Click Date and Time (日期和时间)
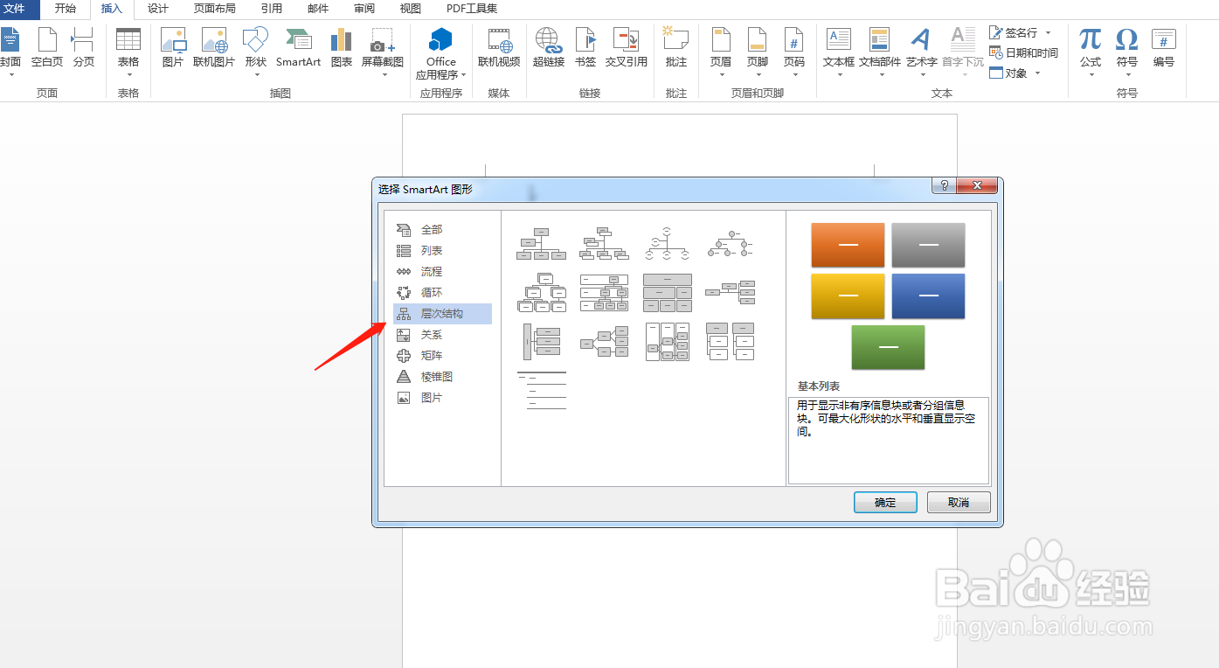The height and width of the screenshot is (668, 1219). [1023, 52]
